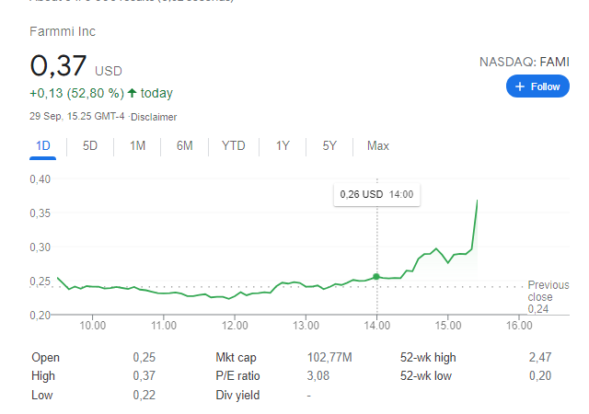Click the Previous close label

pos(549,291)
